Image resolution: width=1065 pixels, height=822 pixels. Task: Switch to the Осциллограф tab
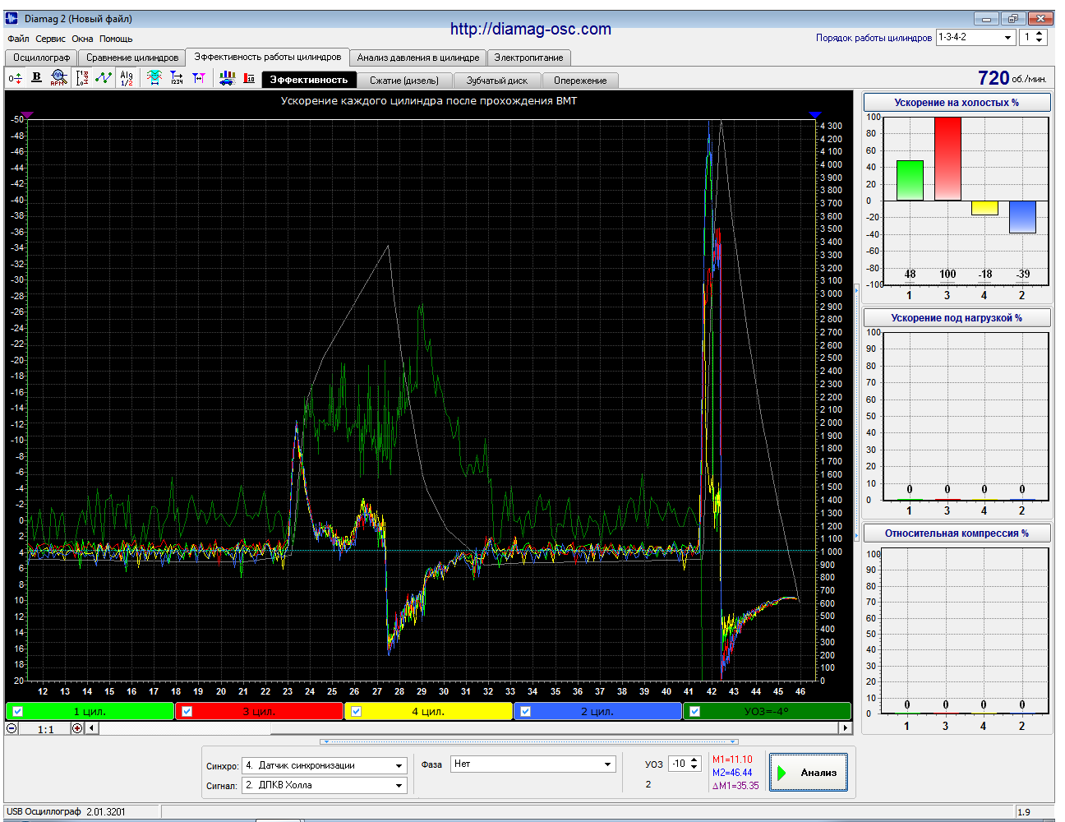(x=42, y=58)
